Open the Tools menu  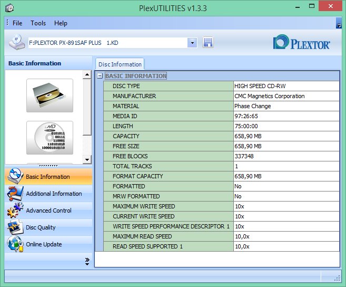coord(38,23)
